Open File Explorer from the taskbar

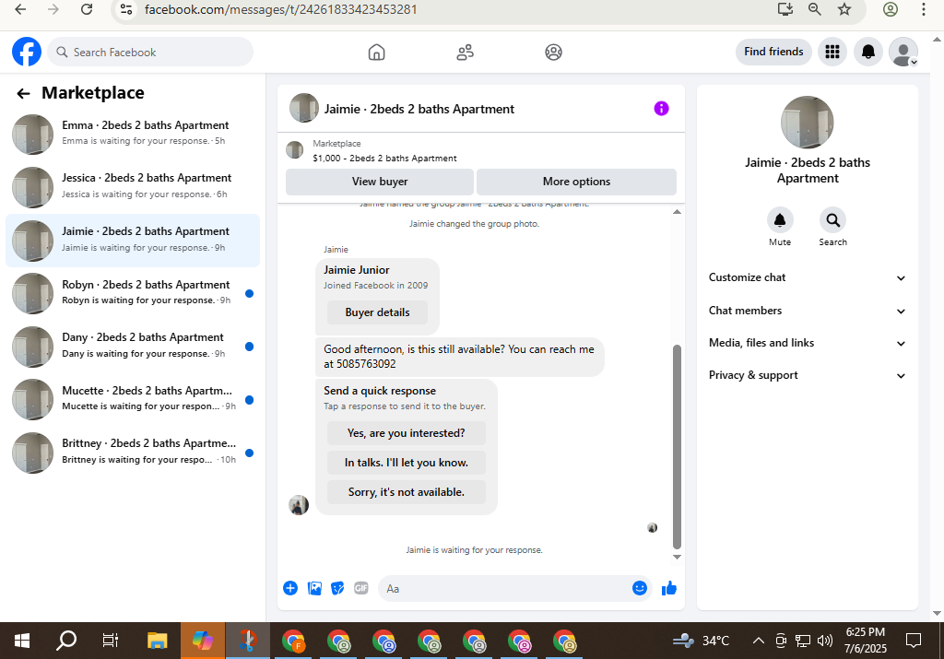[x=157, y=641]
